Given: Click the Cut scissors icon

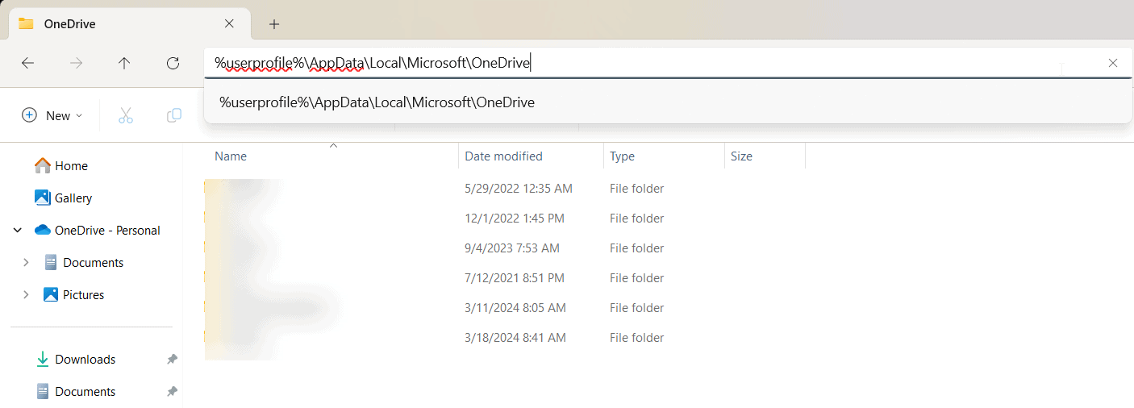Looking at the screenshot, I should coord(126,115).
